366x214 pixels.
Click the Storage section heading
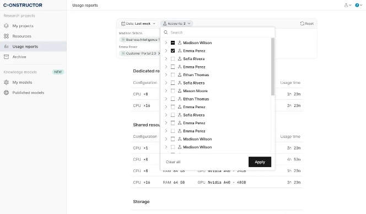[x=141, y=201]
